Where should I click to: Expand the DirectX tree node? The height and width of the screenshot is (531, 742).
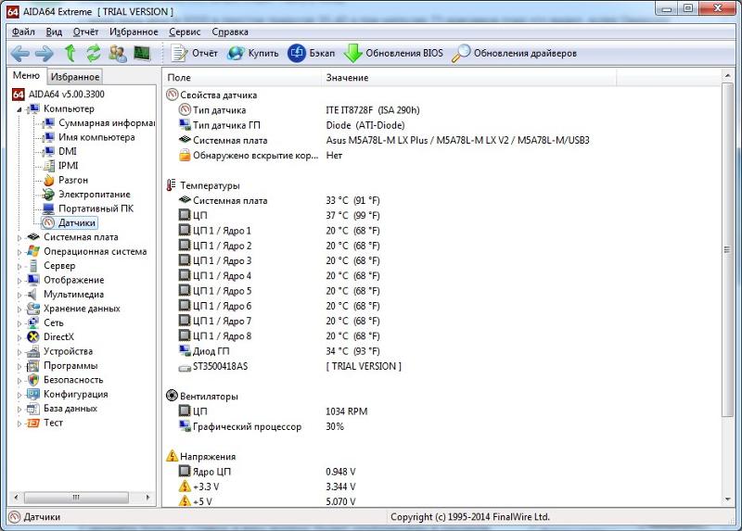19,337
